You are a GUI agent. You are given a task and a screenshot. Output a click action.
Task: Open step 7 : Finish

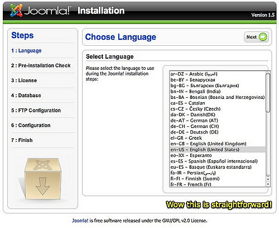pyautogui.click(x=22, y=140)
